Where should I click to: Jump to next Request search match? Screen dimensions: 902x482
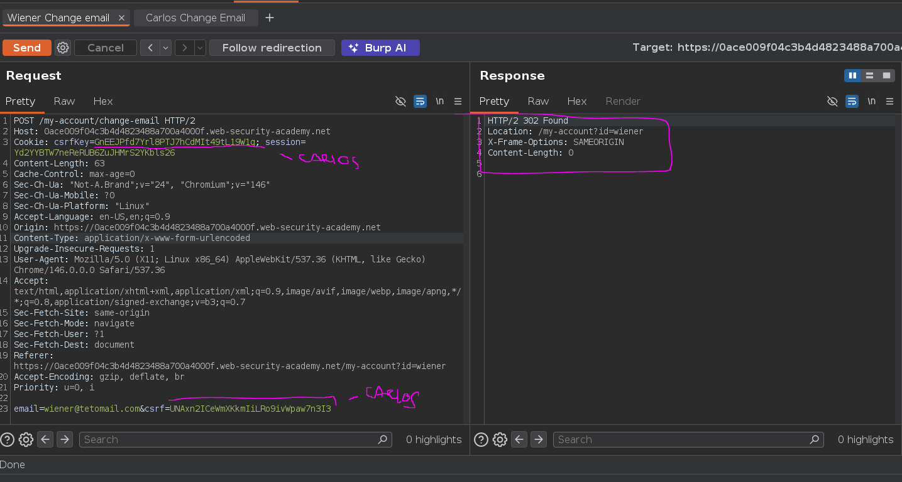tap(65, 439)
